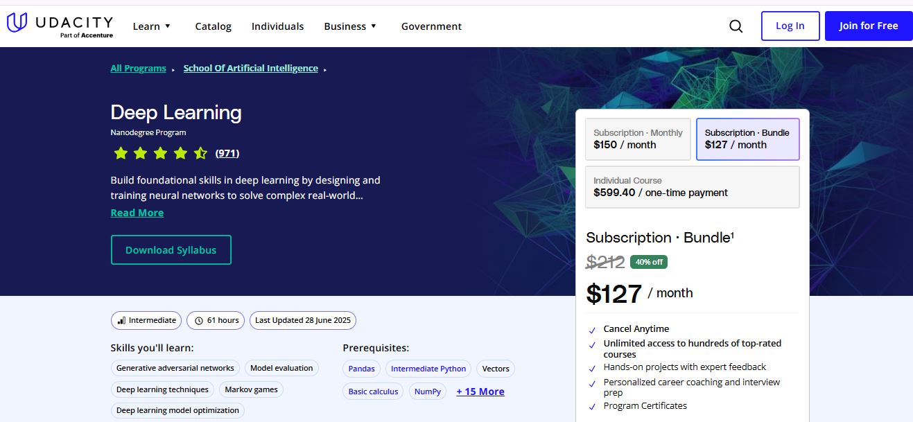Viewport: 913px width, 422px height.
Task: Click the clock icon next to 61 hours
Action: tap(200, 320)
